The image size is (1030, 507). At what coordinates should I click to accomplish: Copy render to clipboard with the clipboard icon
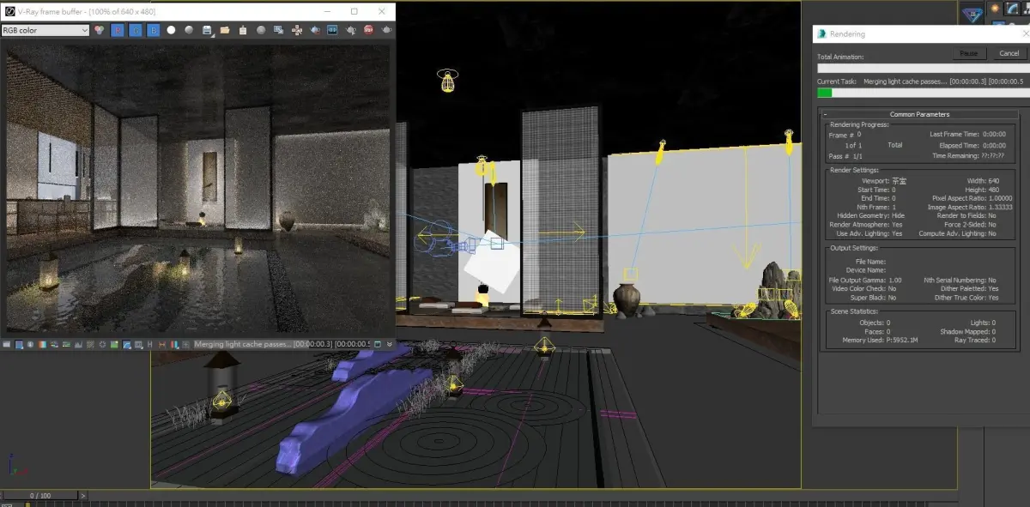pyautogui.click(x=243, y=30)
